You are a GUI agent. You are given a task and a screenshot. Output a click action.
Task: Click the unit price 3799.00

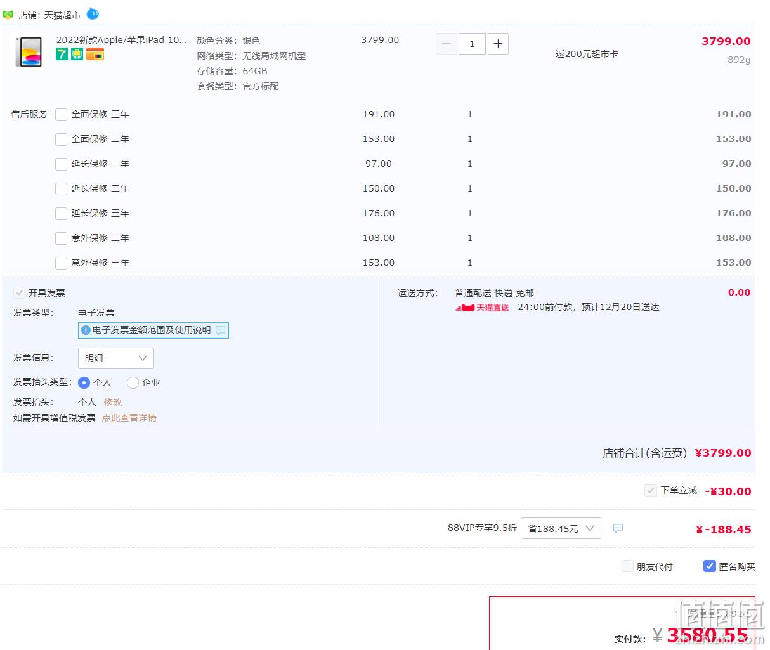pyautogui.click(x=380, y=40)
